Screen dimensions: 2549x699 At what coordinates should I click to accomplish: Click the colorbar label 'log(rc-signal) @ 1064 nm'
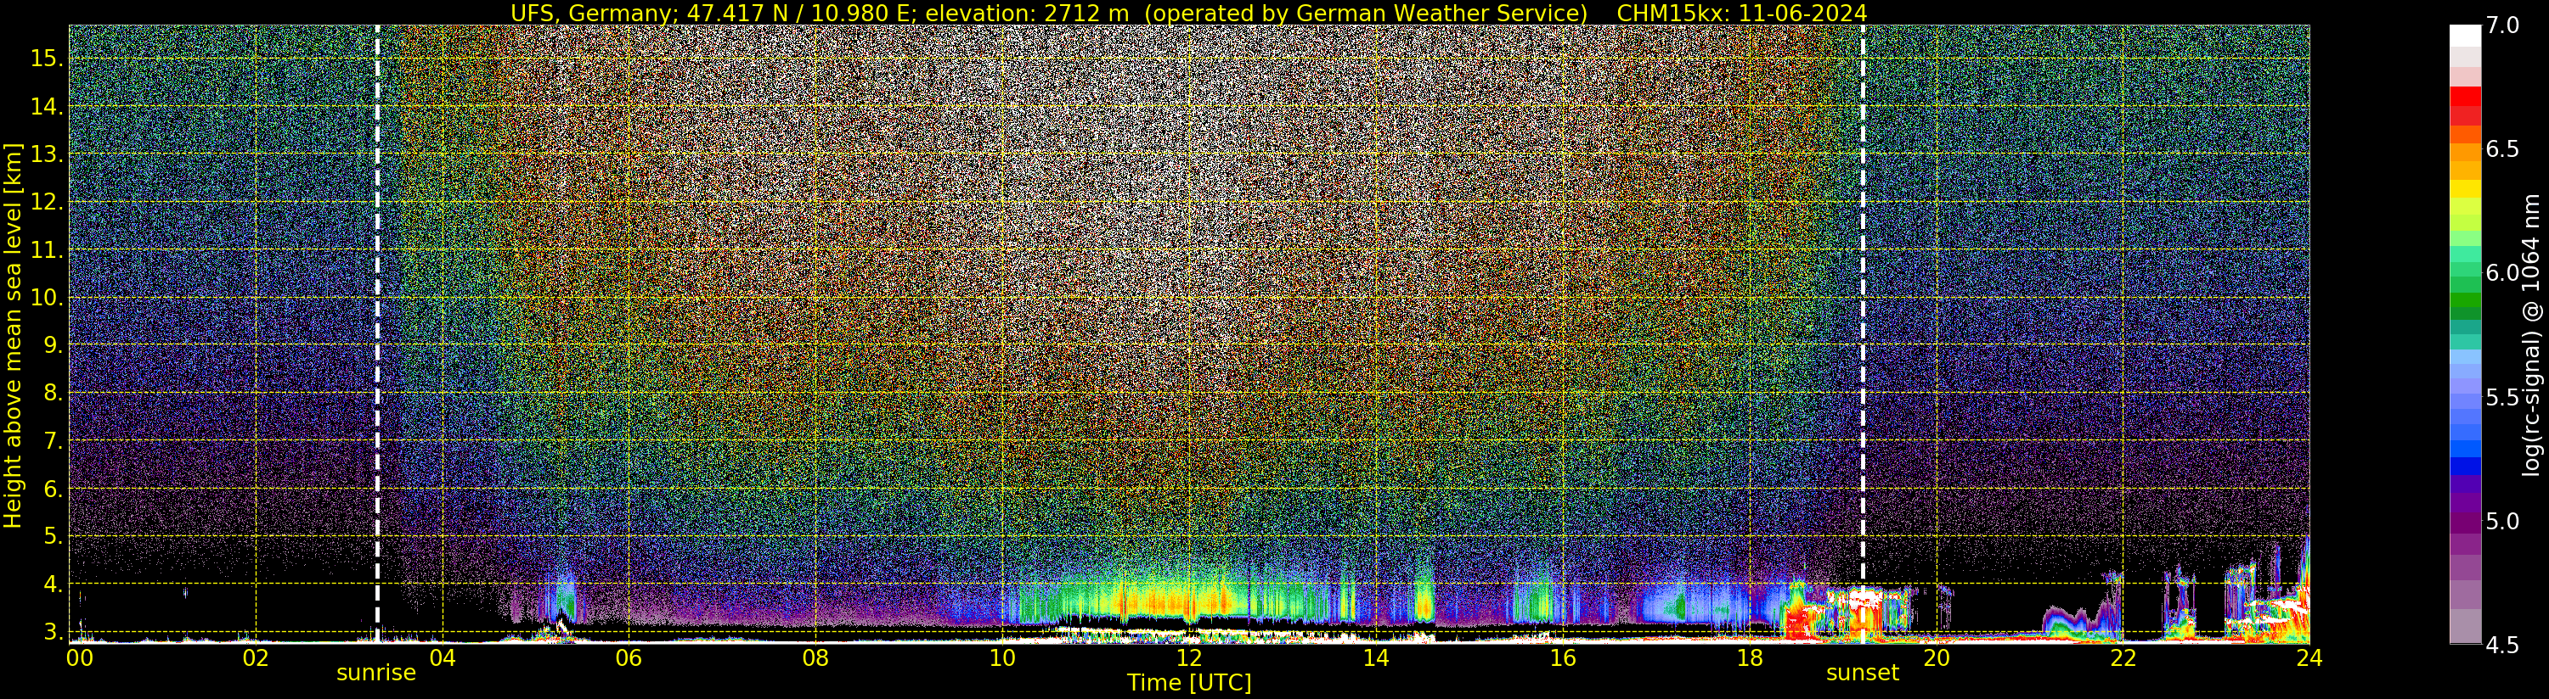pos(2533,335)
